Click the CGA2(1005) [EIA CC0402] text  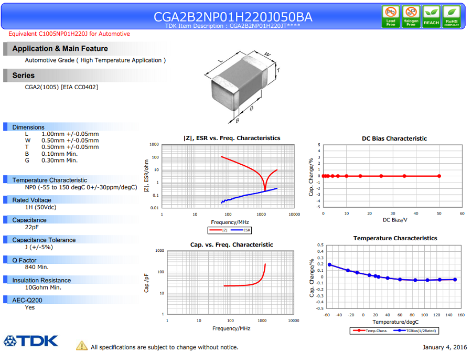pyautogui.click(x=61, y=87)
